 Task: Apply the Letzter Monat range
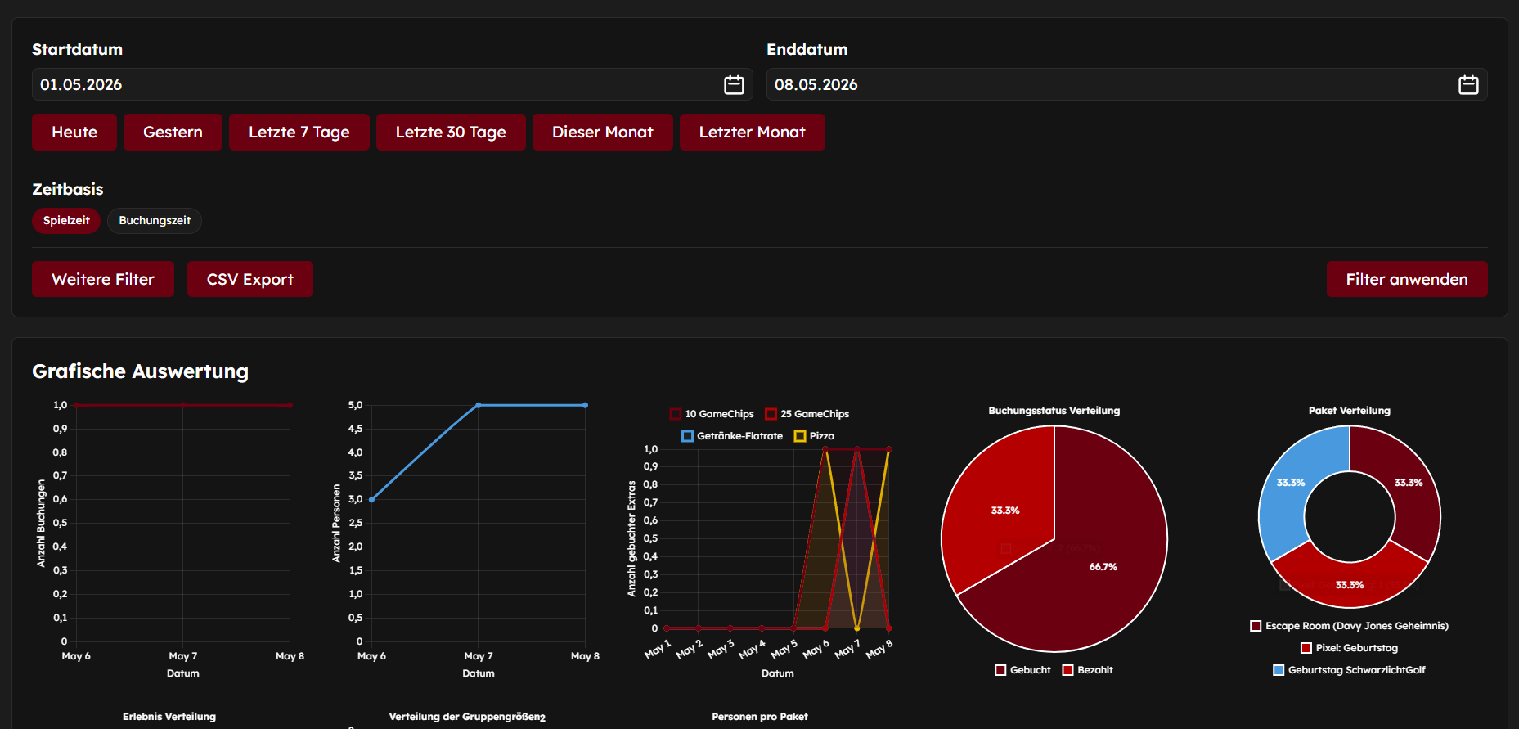(x=752, y=132)
